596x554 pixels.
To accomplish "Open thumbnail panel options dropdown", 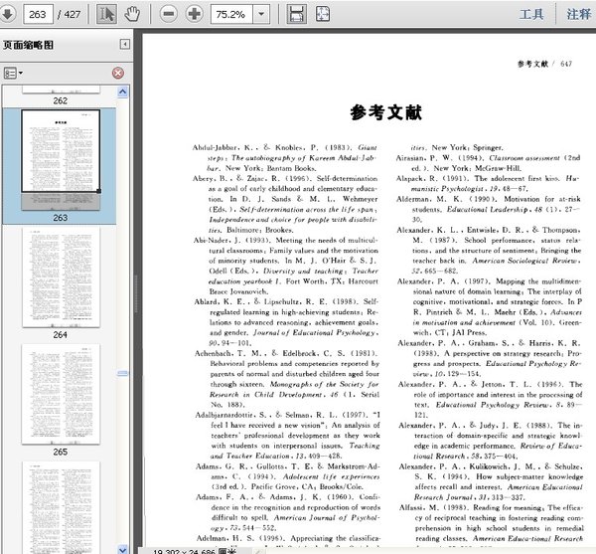I will point(13,74).
